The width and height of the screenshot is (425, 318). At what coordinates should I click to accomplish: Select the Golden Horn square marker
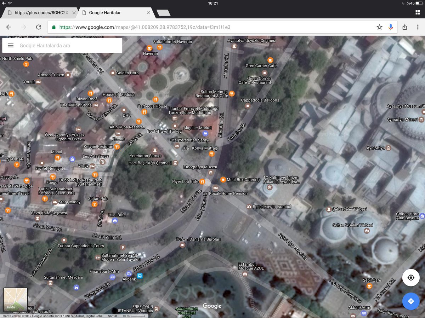(x=113, y=73)
